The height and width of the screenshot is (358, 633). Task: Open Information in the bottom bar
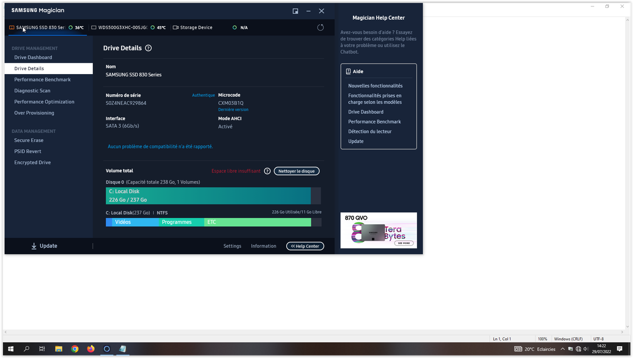(x=264, y=246)
